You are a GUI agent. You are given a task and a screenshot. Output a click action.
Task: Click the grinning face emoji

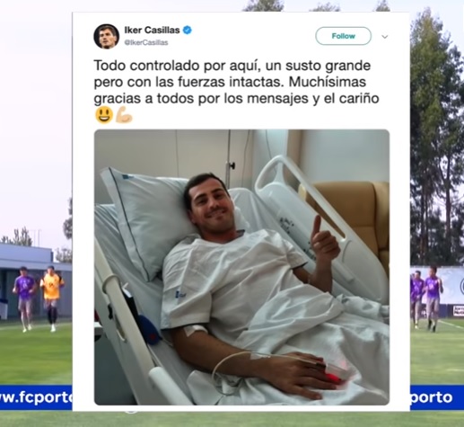pyautogui.click(x=104, y=115)
